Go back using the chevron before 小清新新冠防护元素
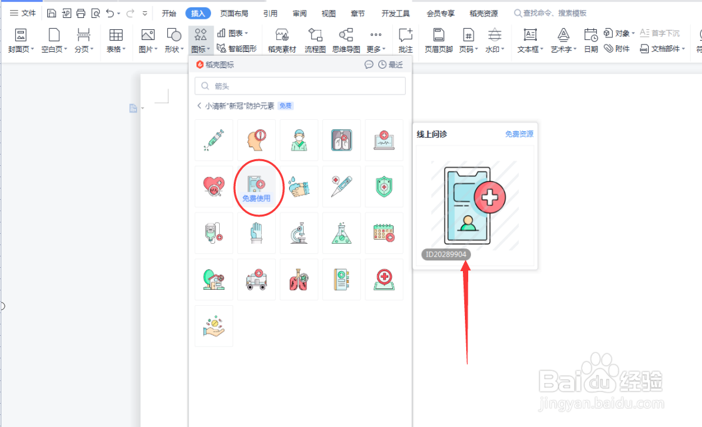The width and height of the screenshot is (702, 427). click(199, 105)
